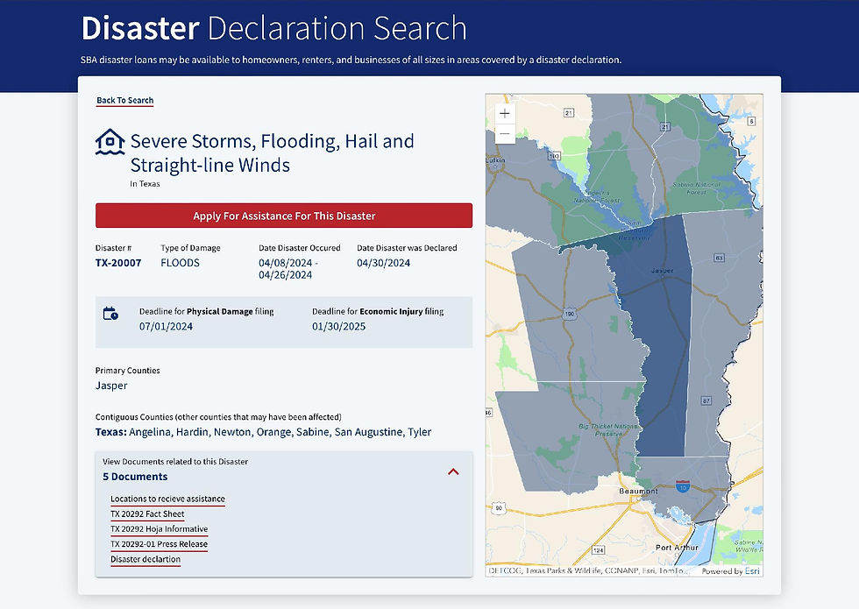The image size is (859, 609).
Task: Click Big Thicket National Preserve label
Action: coord(608,430)
